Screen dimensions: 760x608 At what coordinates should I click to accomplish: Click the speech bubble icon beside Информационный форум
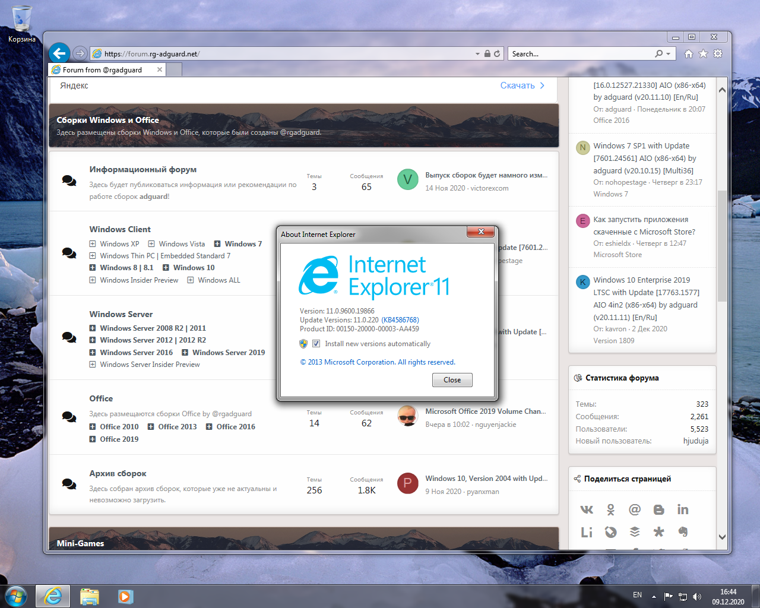(69, 180)
